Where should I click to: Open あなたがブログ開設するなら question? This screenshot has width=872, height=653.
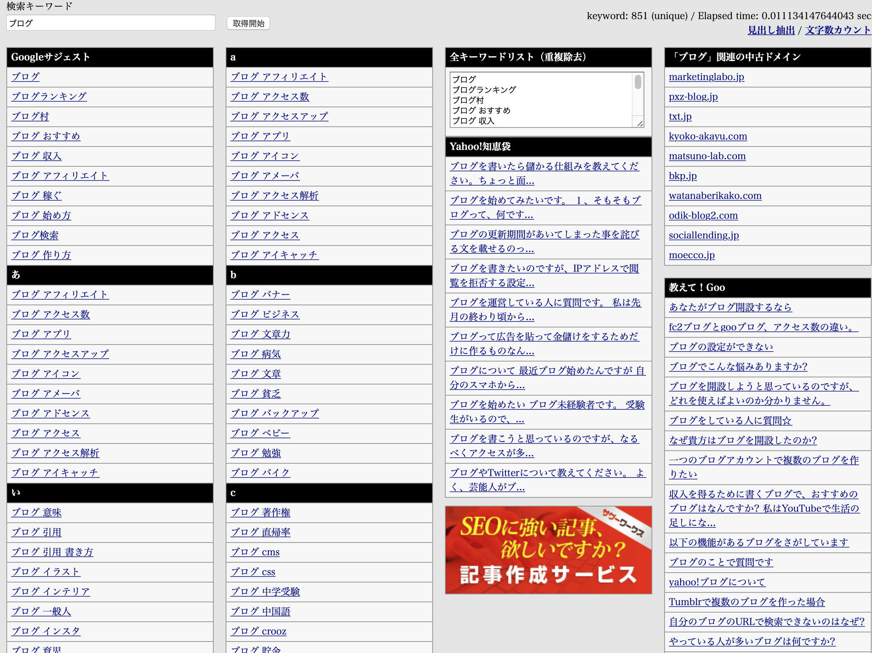coord(730,307)
